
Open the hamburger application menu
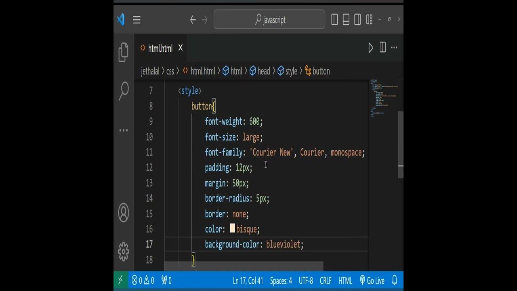(137, 20)
